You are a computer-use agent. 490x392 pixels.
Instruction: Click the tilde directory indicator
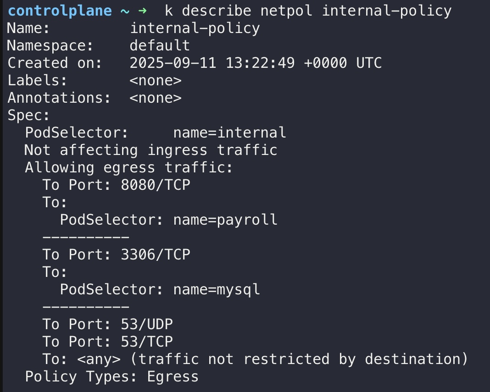(x=125, y=11)
